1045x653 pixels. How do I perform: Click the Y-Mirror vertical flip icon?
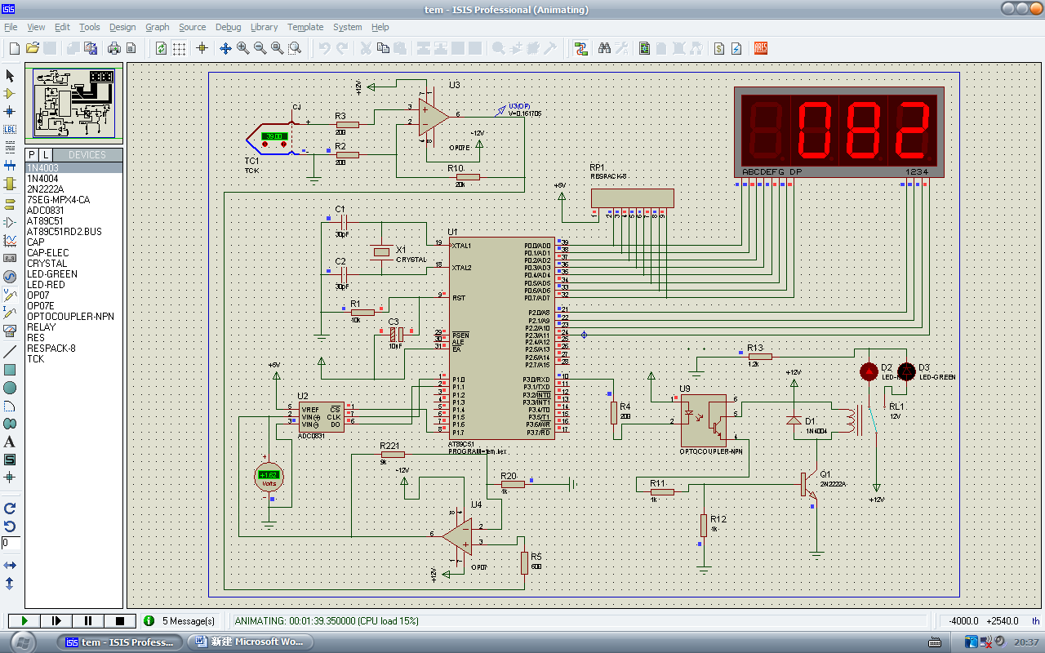(x=10, y=583)
